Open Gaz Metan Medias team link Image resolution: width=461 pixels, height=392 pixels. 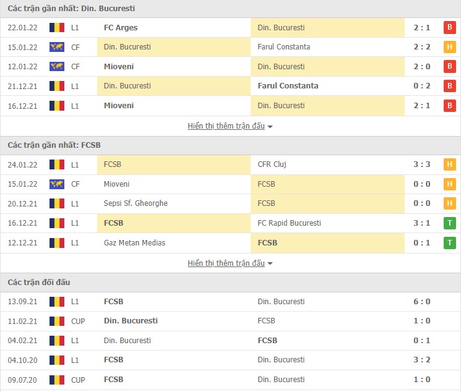pyautogui.click(x=135, y=243)
